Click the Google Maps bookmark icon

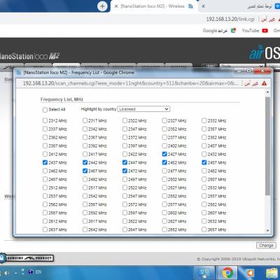233,31
